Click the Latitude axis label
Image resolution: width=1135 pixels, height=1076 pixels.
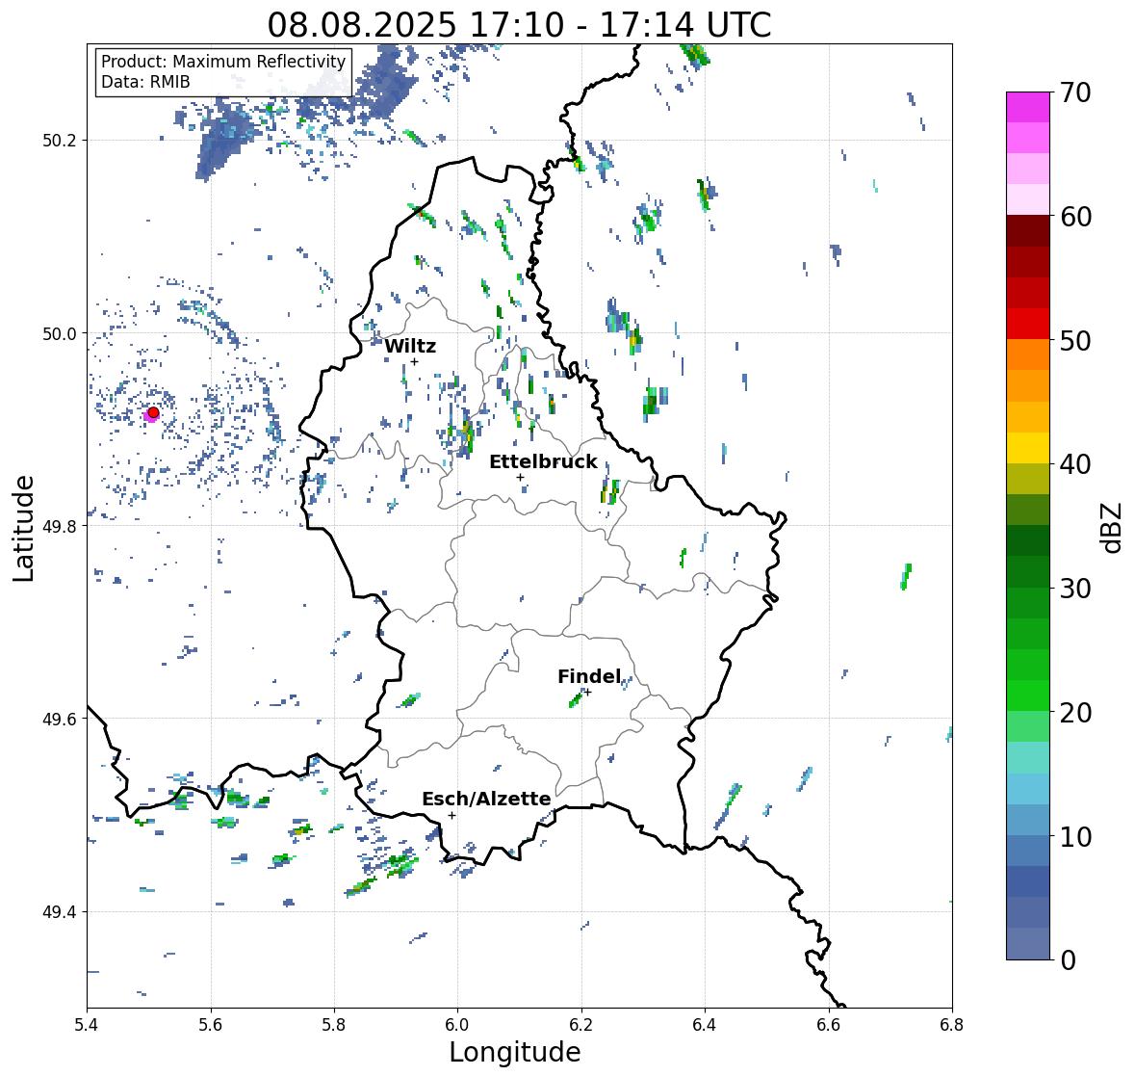click(23, 528)
